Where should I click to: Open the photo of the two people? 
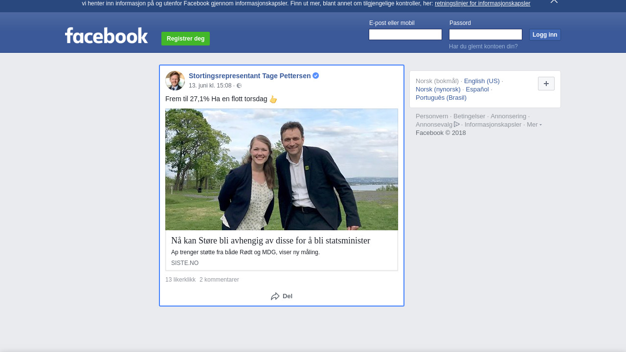[x=282, y=169]
